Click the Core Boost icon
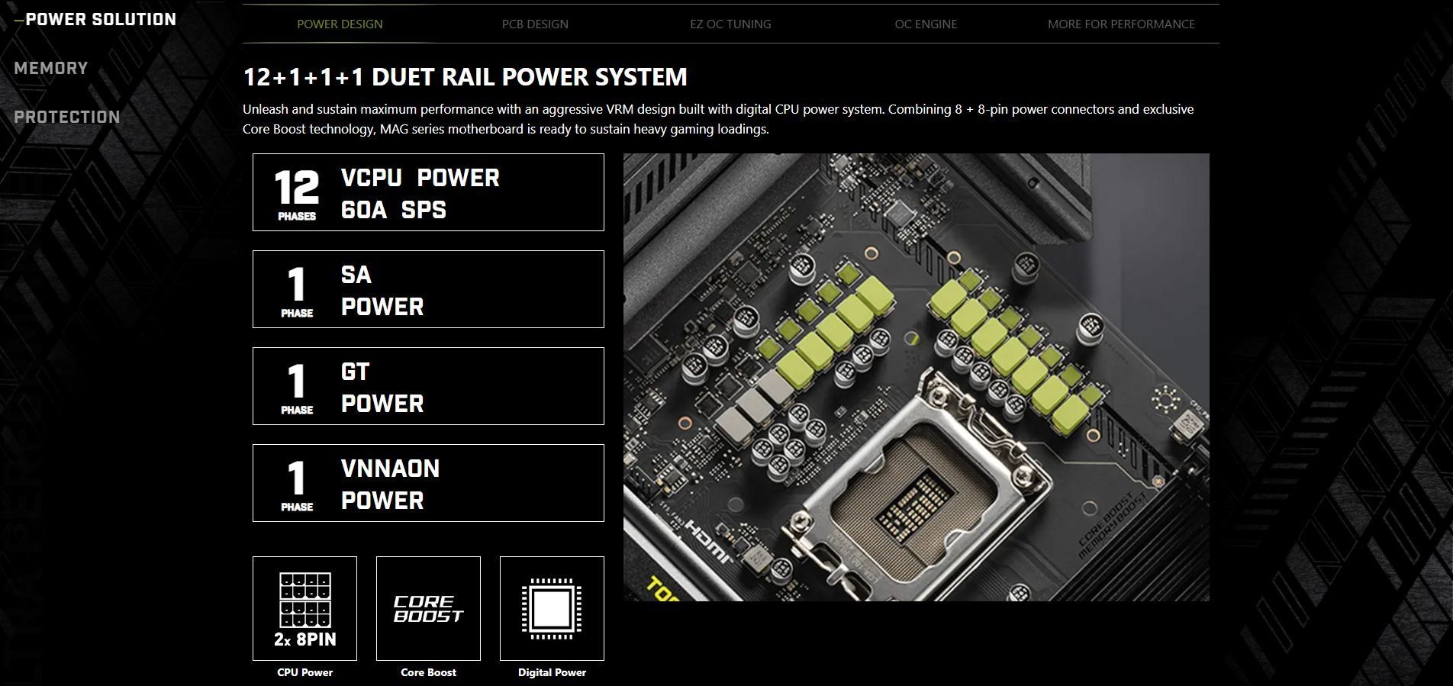 [x=428, y=608]
